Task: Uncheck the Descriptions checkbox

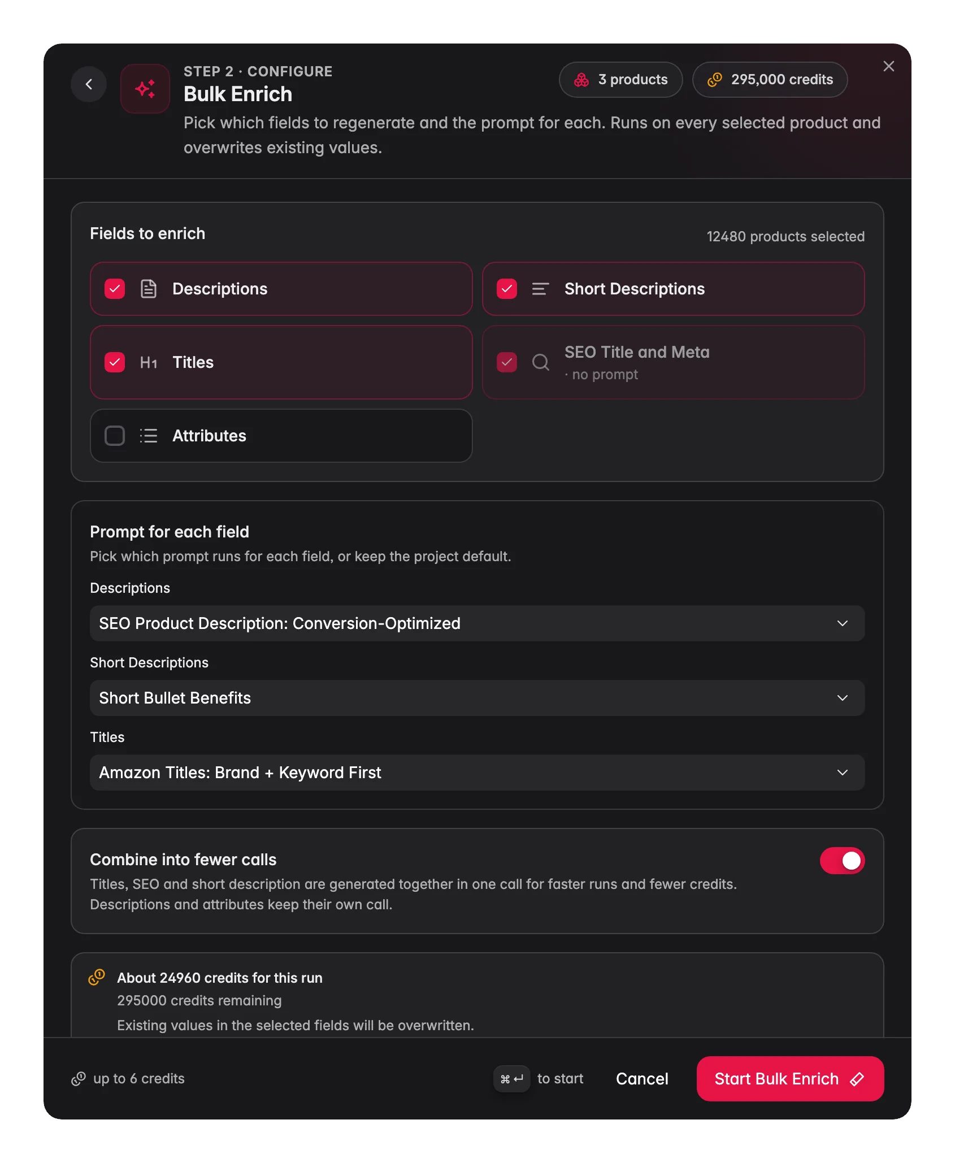Action: point(115,289)
